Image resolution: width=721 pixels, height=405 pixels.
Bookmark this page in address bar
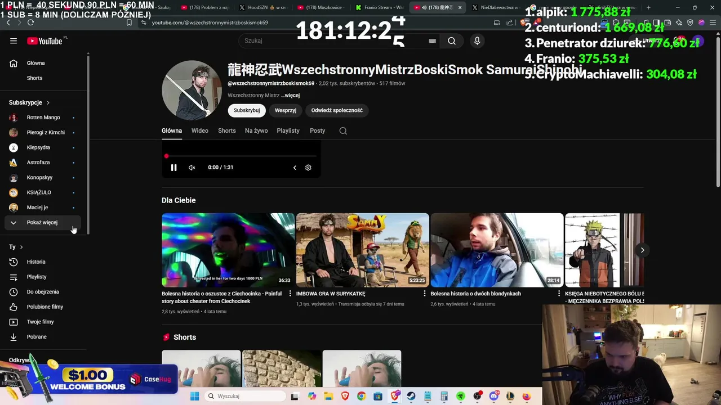pyautogui.click(x=129, y=22)
